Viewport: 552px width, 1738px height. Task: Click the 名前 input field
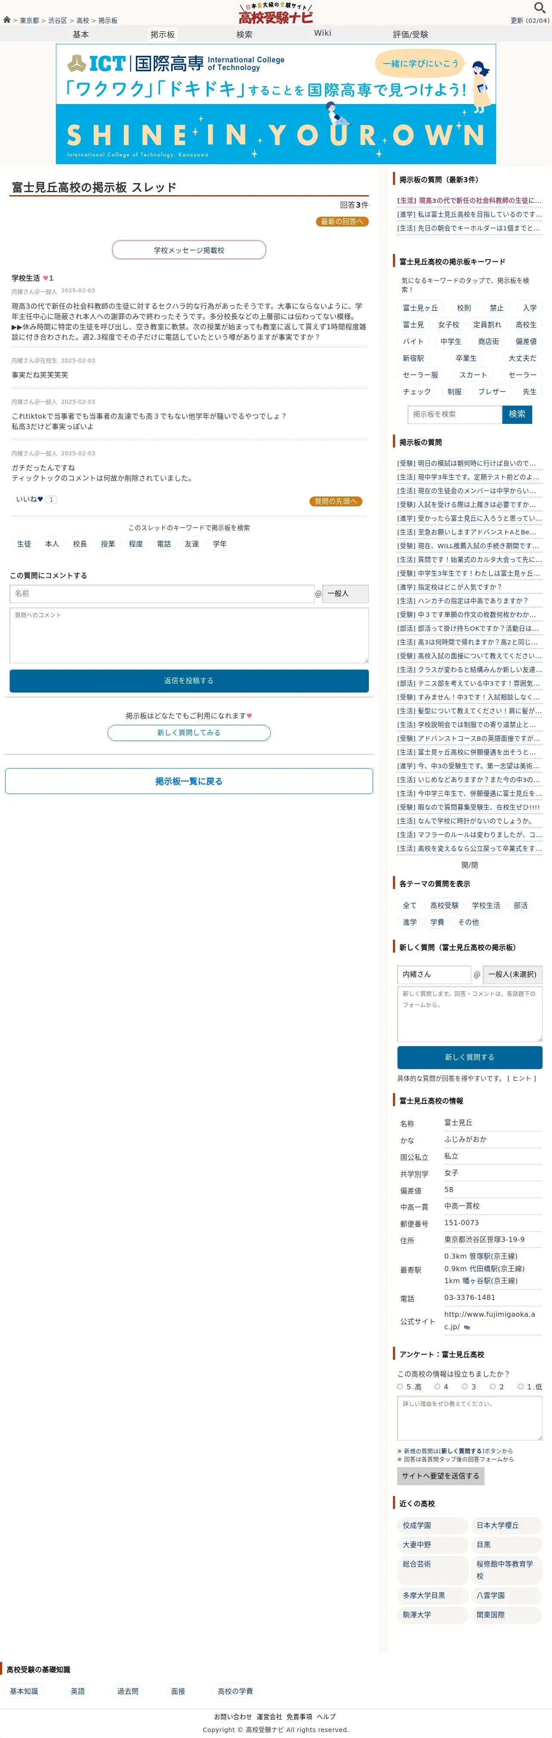pyautogui.click(x=162, y=594)
